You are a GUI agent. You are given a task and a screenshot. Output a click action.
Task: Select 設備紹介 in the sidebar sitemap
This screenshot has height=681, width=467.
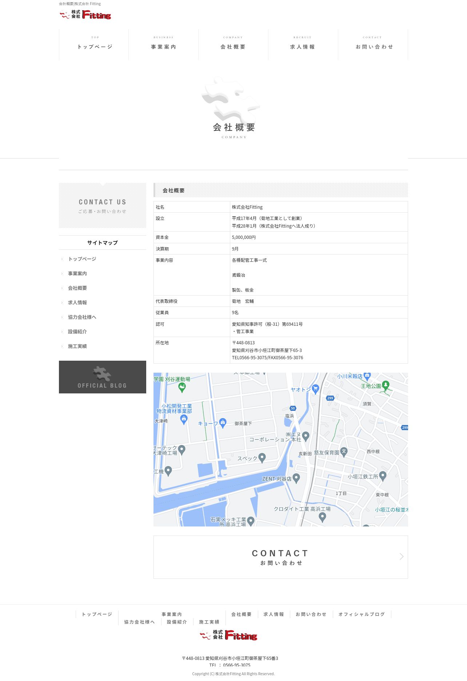tap(77, 332)
